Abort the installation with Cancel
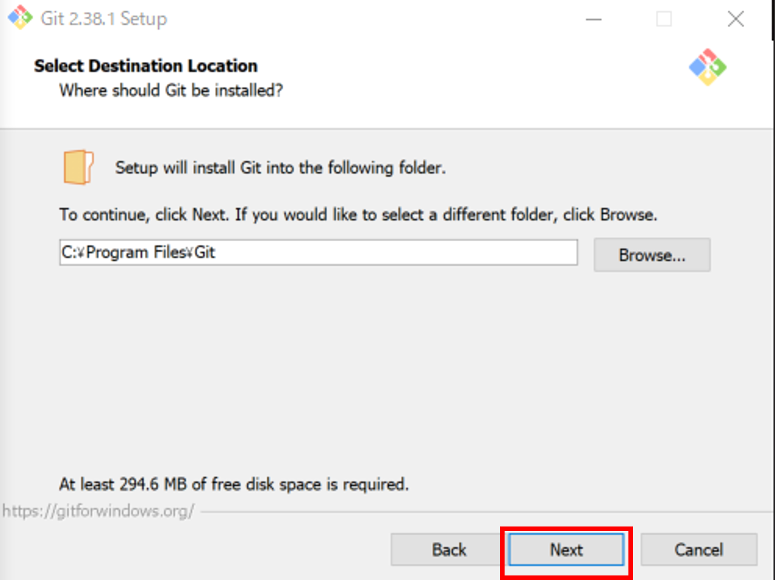 [x=698, y=550]
